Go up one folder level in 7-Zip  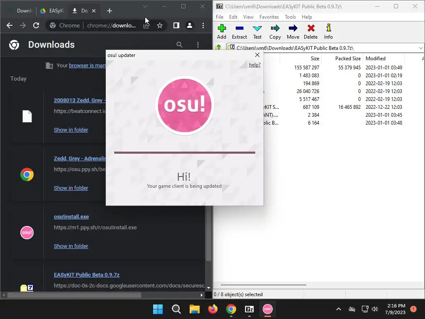[218, 48]
